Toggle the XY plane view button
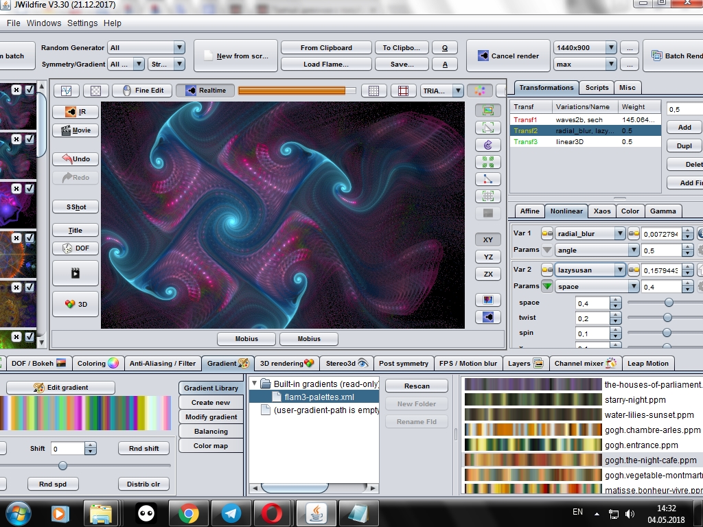Image resolution: width=703 pixels, height=527 pixels. [x=488, y=239]
